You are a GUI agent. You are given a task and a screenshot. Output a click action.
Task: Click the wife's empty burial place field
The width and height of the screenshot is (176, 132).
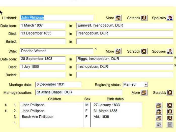click(125, 75)
